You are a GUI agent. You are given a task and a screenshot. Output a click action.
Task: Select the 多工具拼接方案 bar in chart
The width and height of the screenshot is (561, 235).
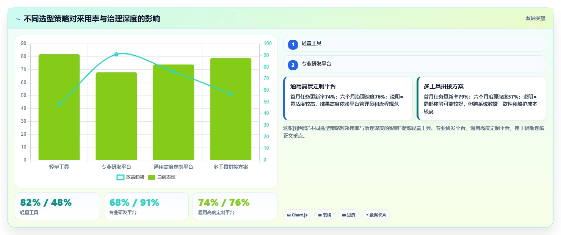pos(231,109)
